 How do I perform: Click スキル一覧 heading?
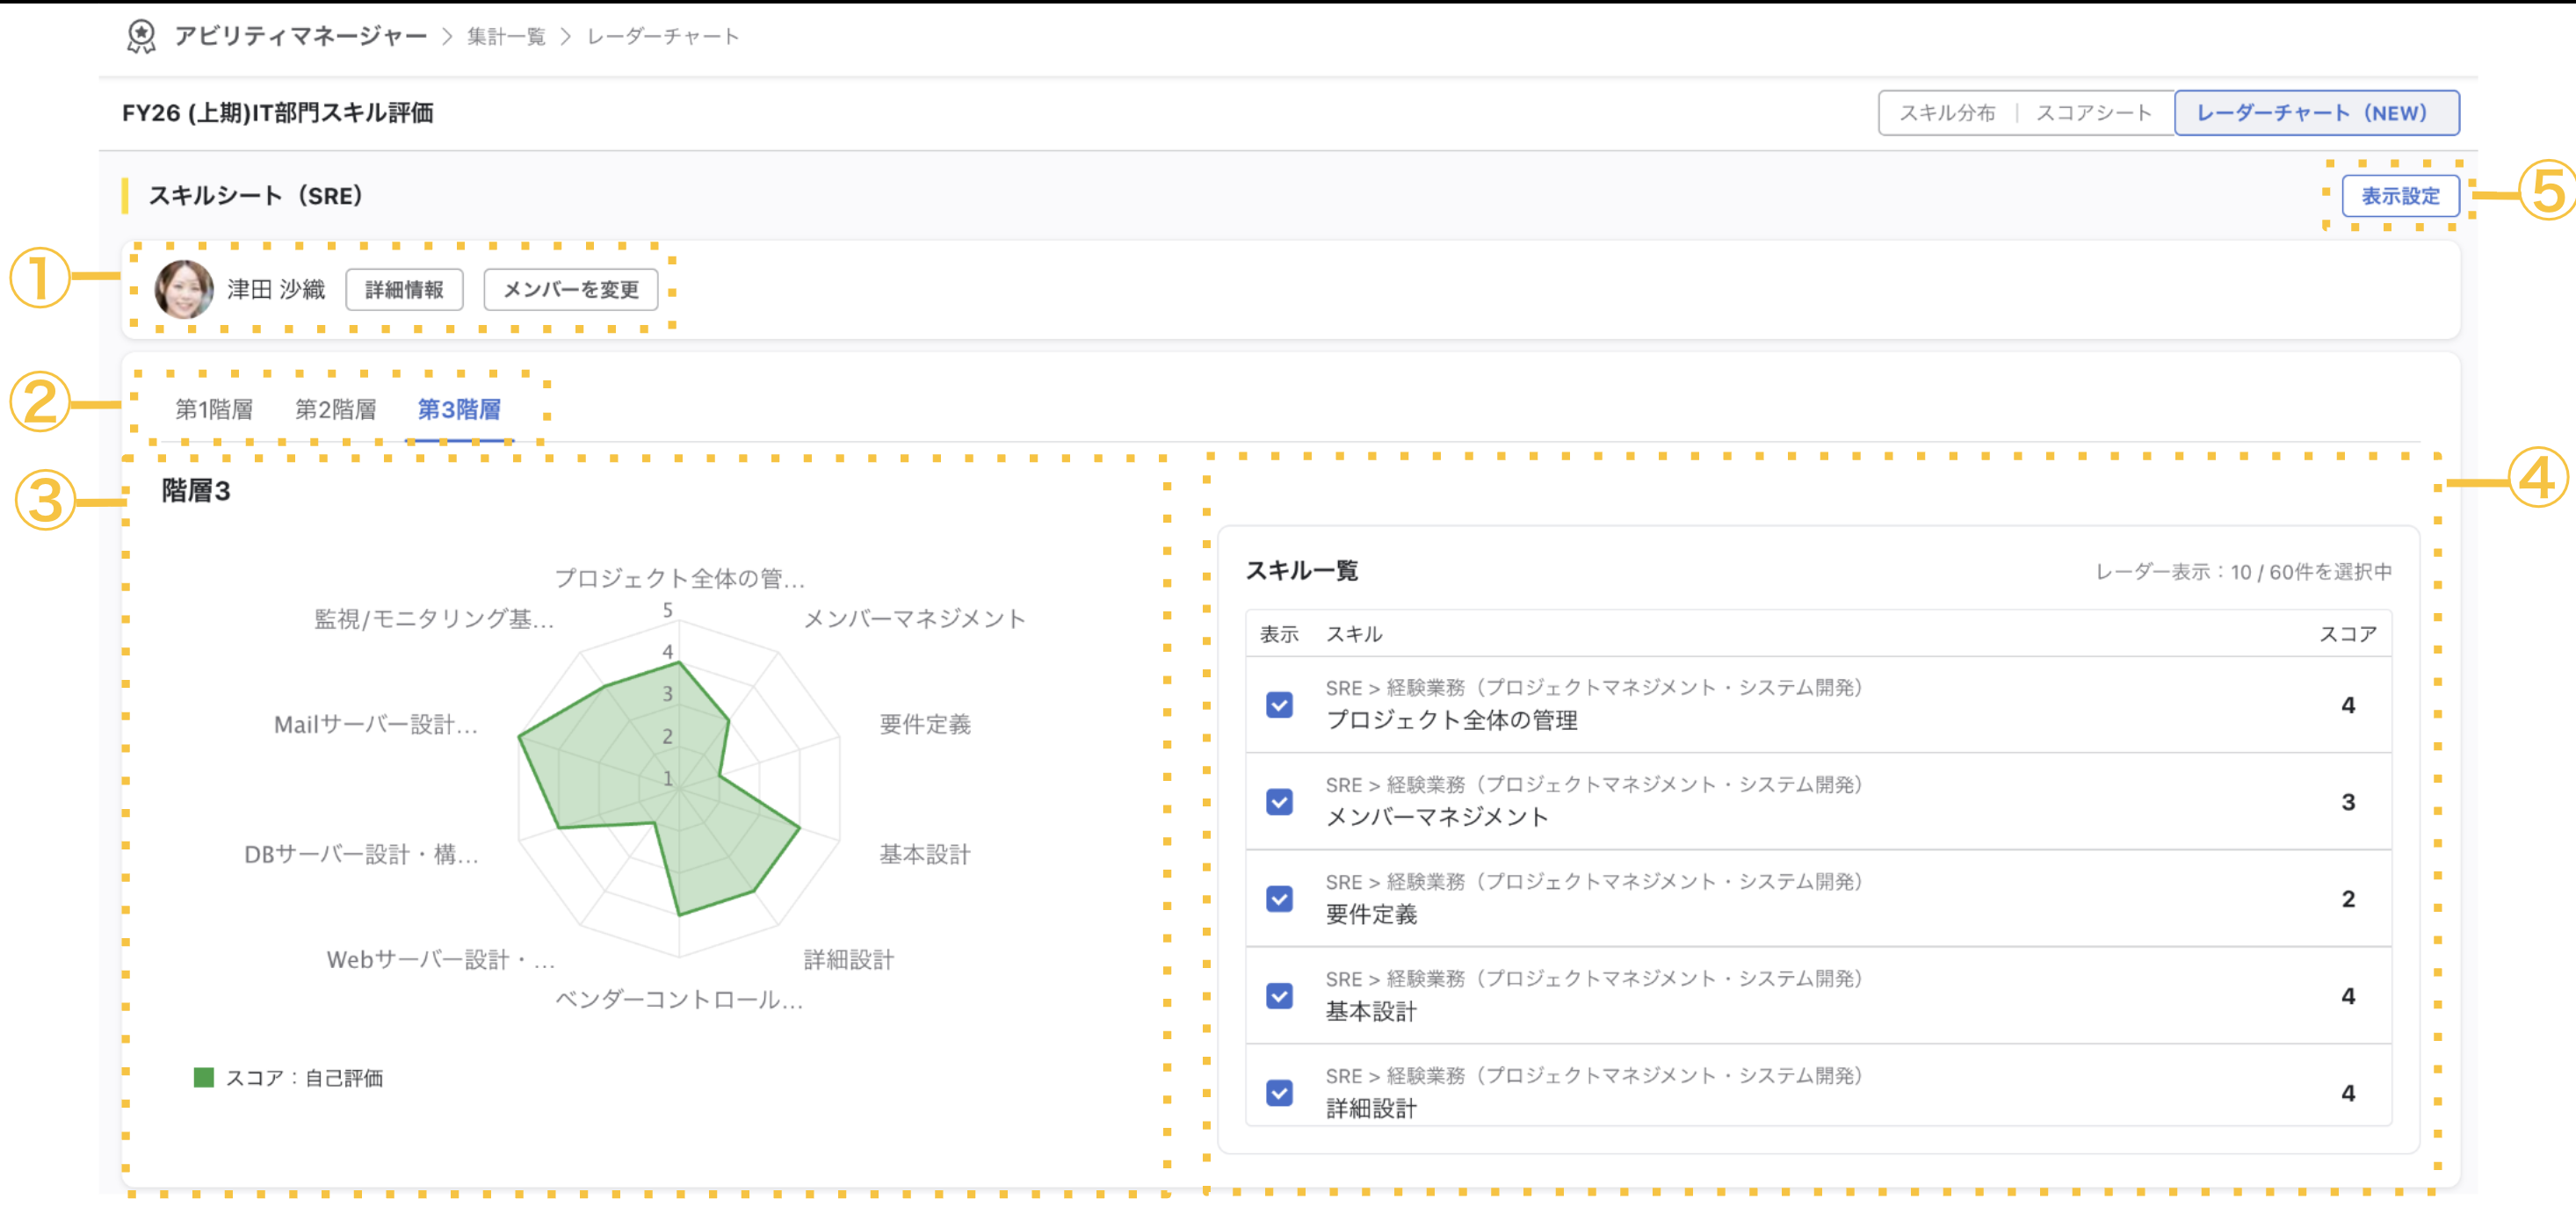1301,571
